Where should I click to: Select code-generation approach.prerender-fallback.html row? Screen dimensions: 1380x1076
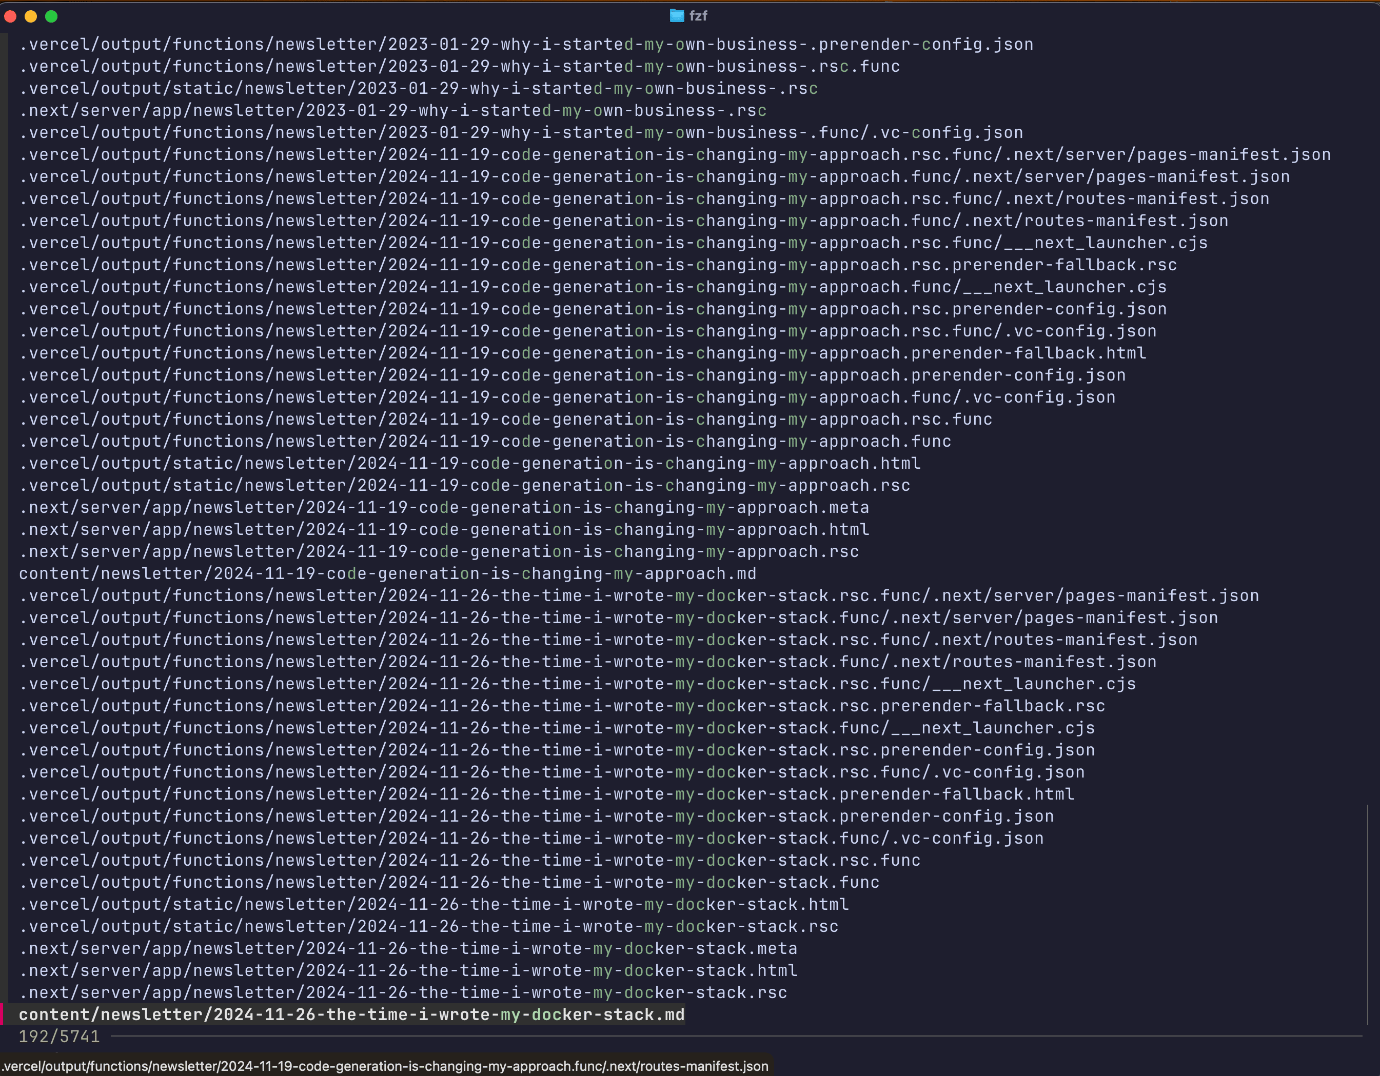[583, 353]
